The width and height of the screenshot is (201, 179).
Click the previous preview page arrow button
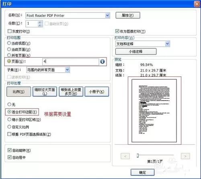(125, 156)
